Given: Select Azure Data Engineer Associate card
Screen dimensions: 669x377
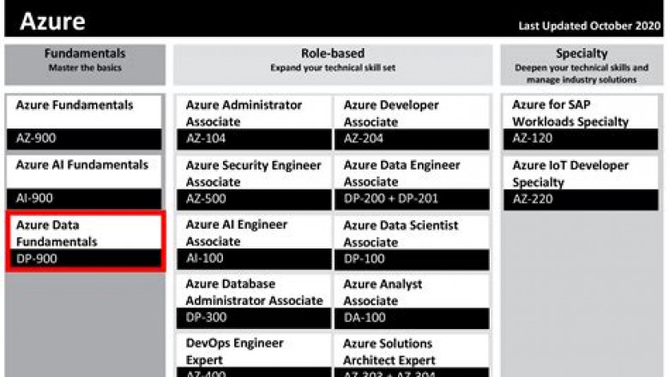Looking at the screenshot, I should point(412,183).
